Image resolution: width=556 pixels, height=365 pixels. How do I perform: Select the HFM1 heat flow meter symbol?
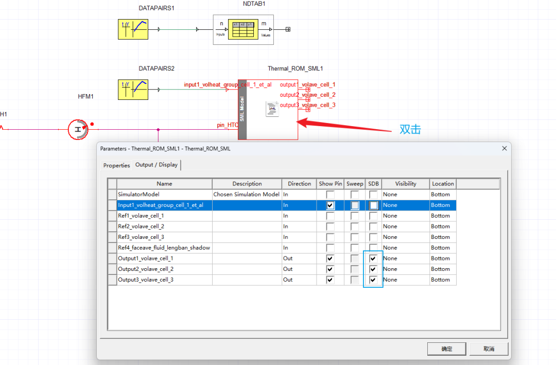[78, 129]
